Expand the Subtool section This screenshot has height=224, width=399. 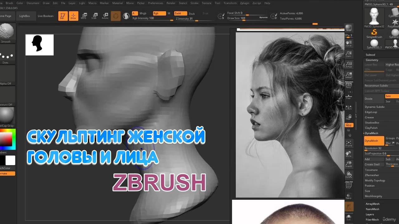[x=370, y=55]
